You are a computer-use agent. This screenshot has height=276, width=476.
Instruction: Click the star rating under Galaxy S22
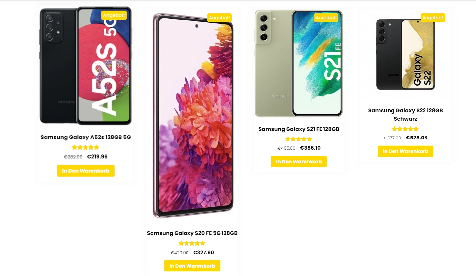tap(405, 129)
